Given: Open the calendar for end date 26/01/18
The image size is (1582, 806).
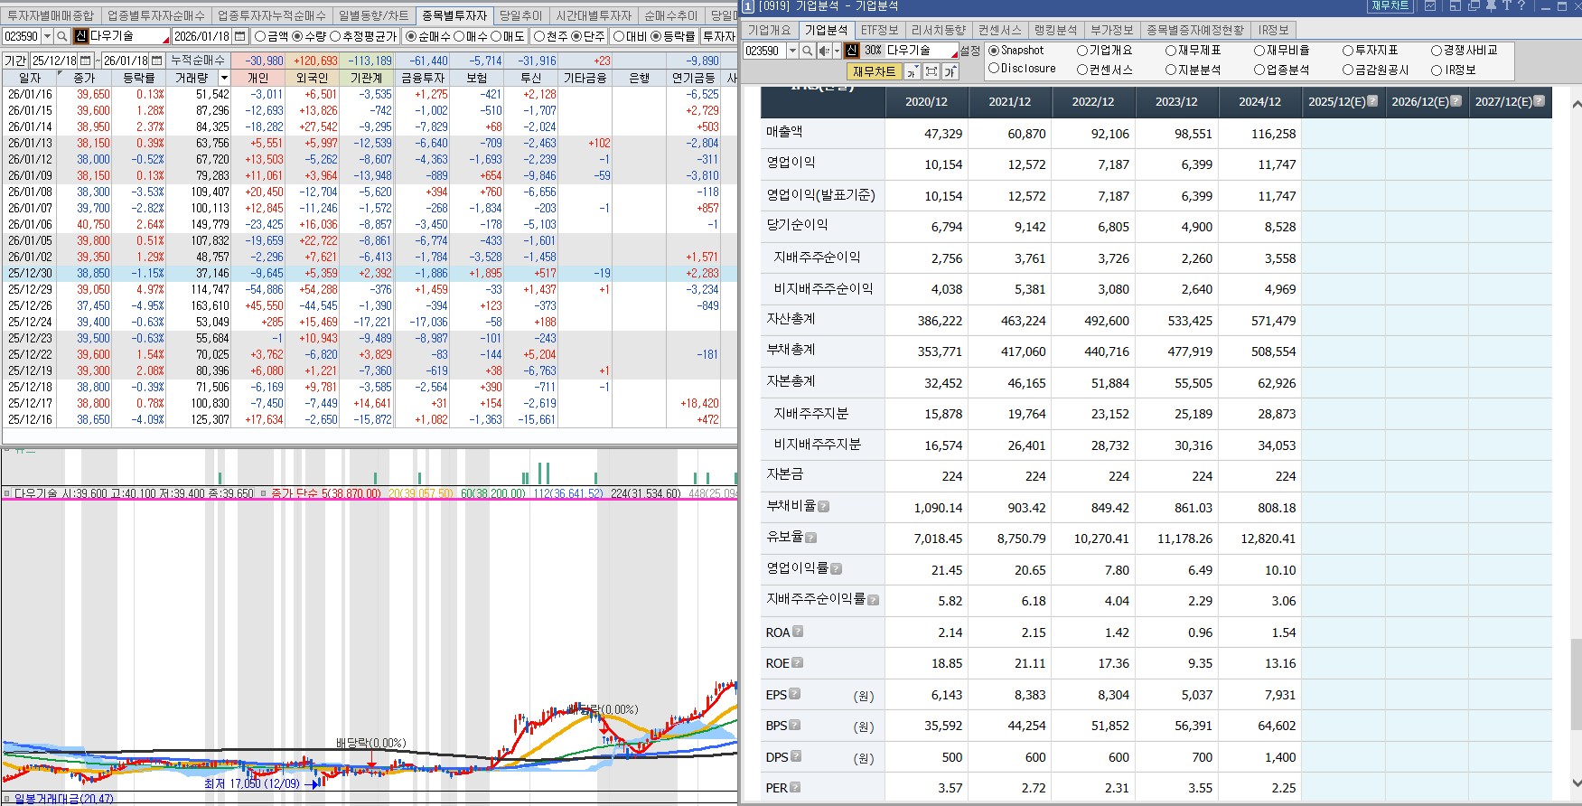Looking at the screenshot, I should [x=156, y=61].
